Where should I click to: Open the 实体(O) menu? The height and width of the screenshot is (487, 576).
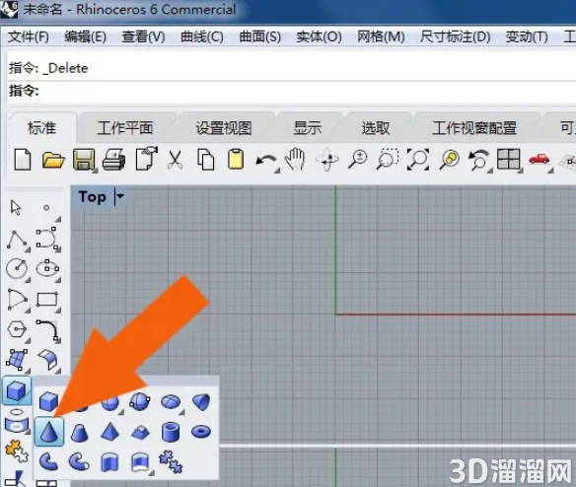click(x=319, y=36)
